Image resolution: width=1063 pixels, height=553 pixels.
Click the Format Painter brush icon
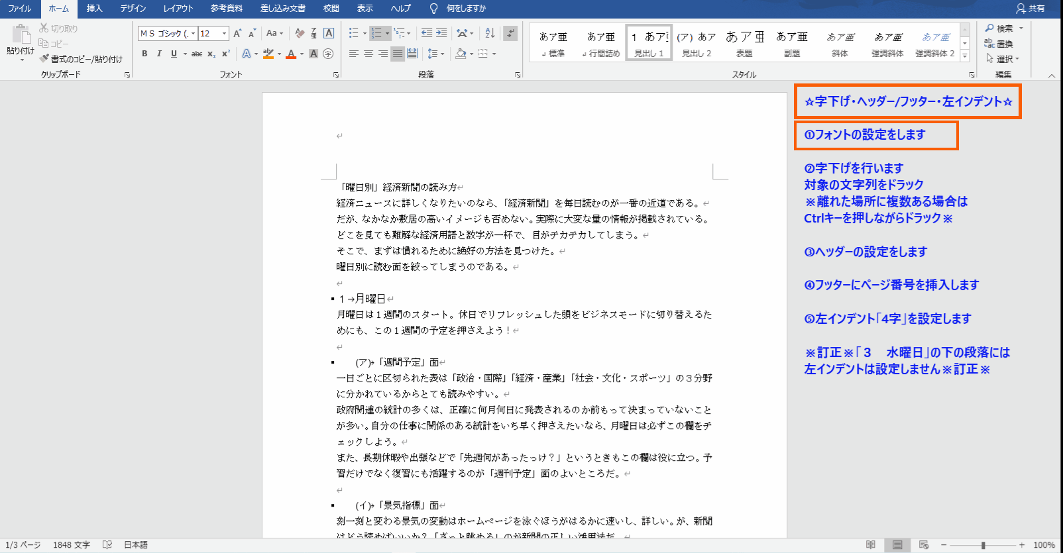(44, 59)
